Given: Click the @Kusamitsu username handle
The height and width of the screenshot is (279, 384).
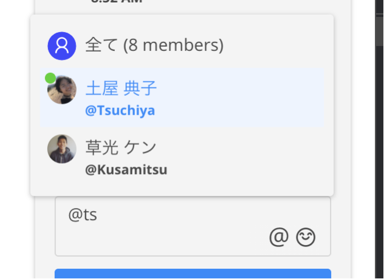Looking at the screenshot, I should coord(126,170).
